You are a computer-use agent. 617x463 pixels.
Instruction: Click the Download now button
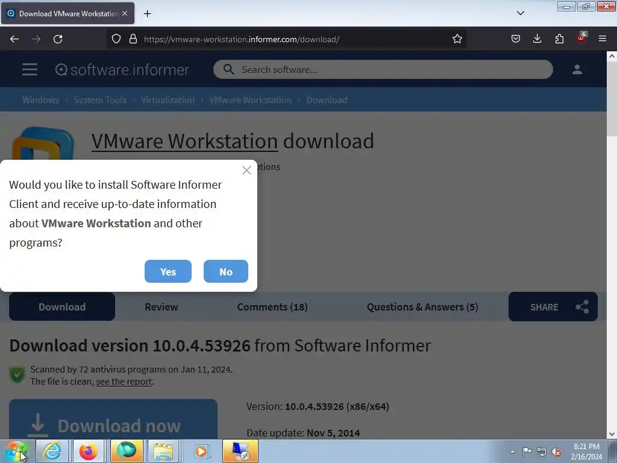113,420
